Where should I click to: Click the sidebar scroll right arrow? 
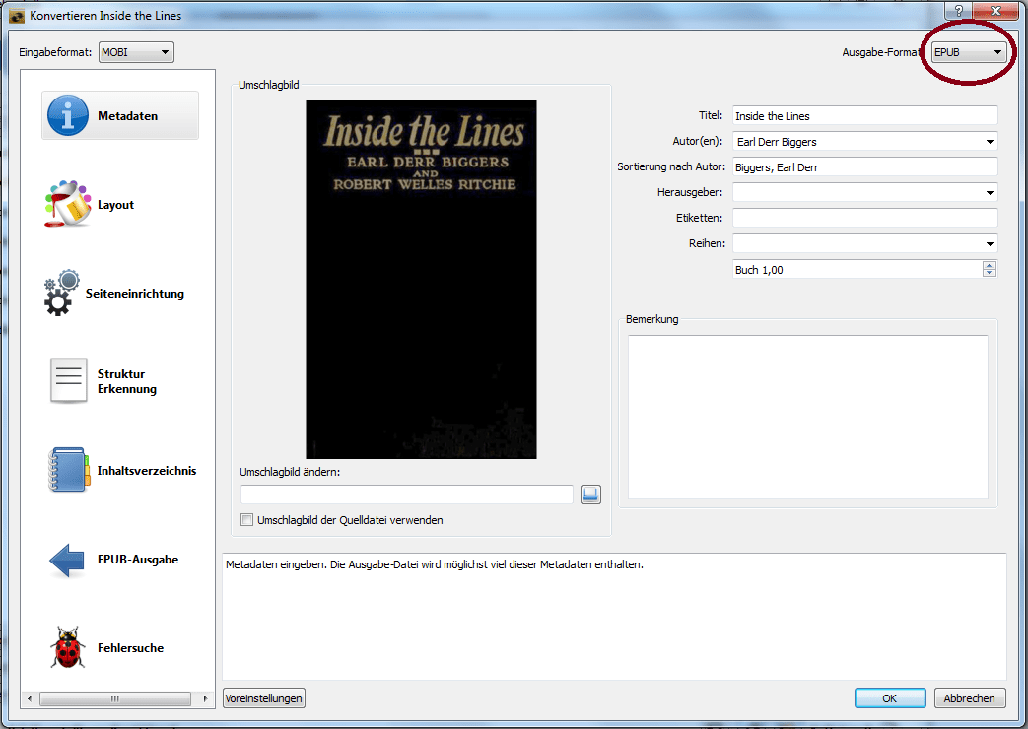pyautogui.click(x=205, y=698)
